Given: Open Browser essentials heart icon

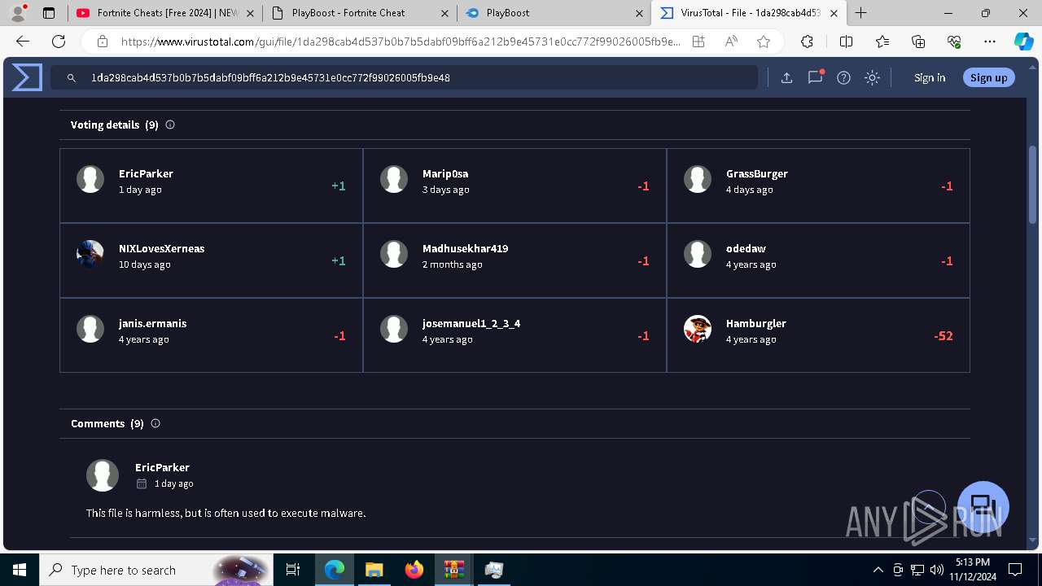Looking at the screenshot, I should click(954, 42).
